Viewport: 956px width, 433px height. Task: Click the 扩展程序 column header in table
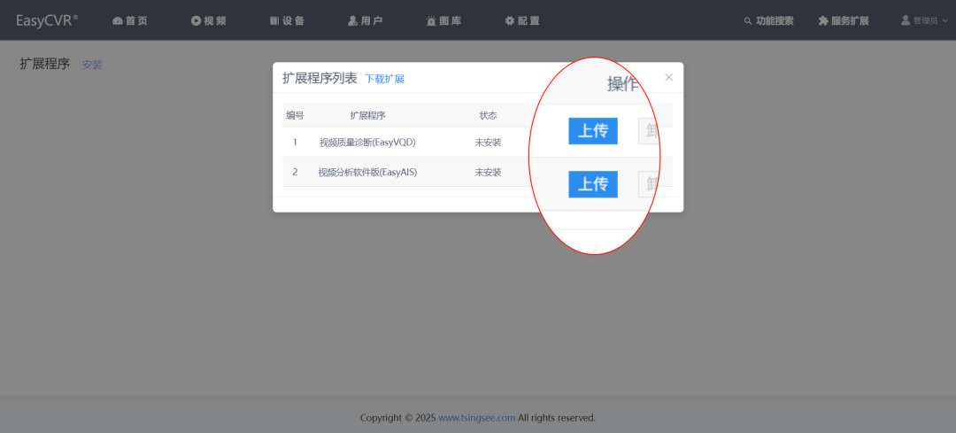(x=367, y=115)
